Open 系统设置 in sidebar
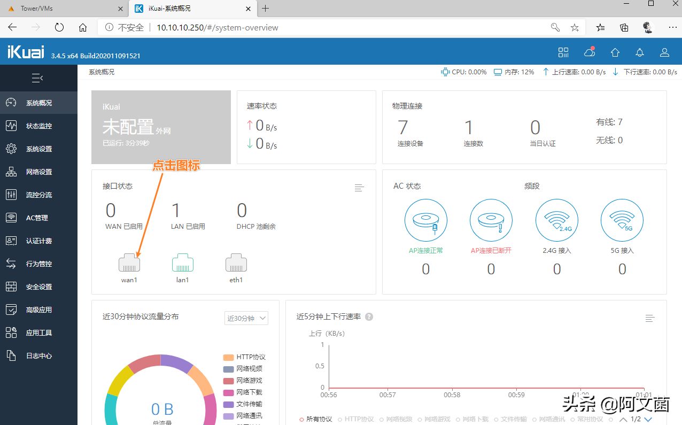Viewport: 682px width, 425px height. coord(38,149)
